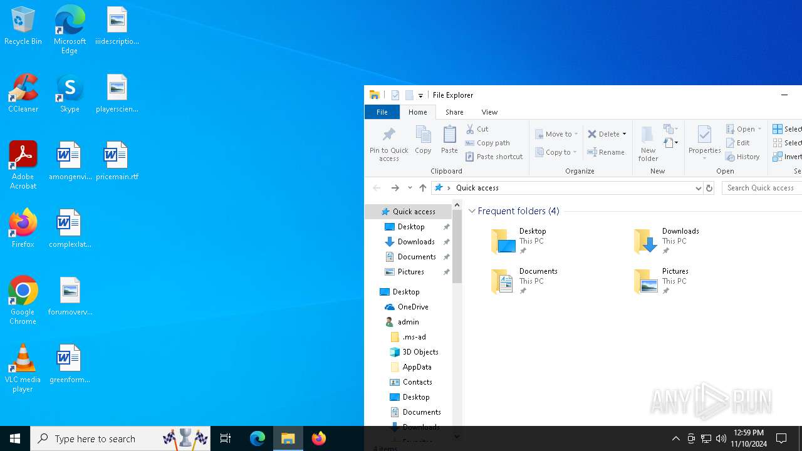Select OneDrive in navigation pane
The height and width of the screenshot is (451, 802).
[407, 307]
